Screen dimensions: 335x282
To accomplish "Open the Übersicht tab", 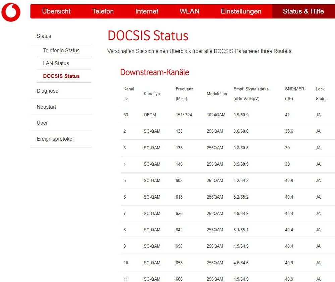I will tap(56, 11).
